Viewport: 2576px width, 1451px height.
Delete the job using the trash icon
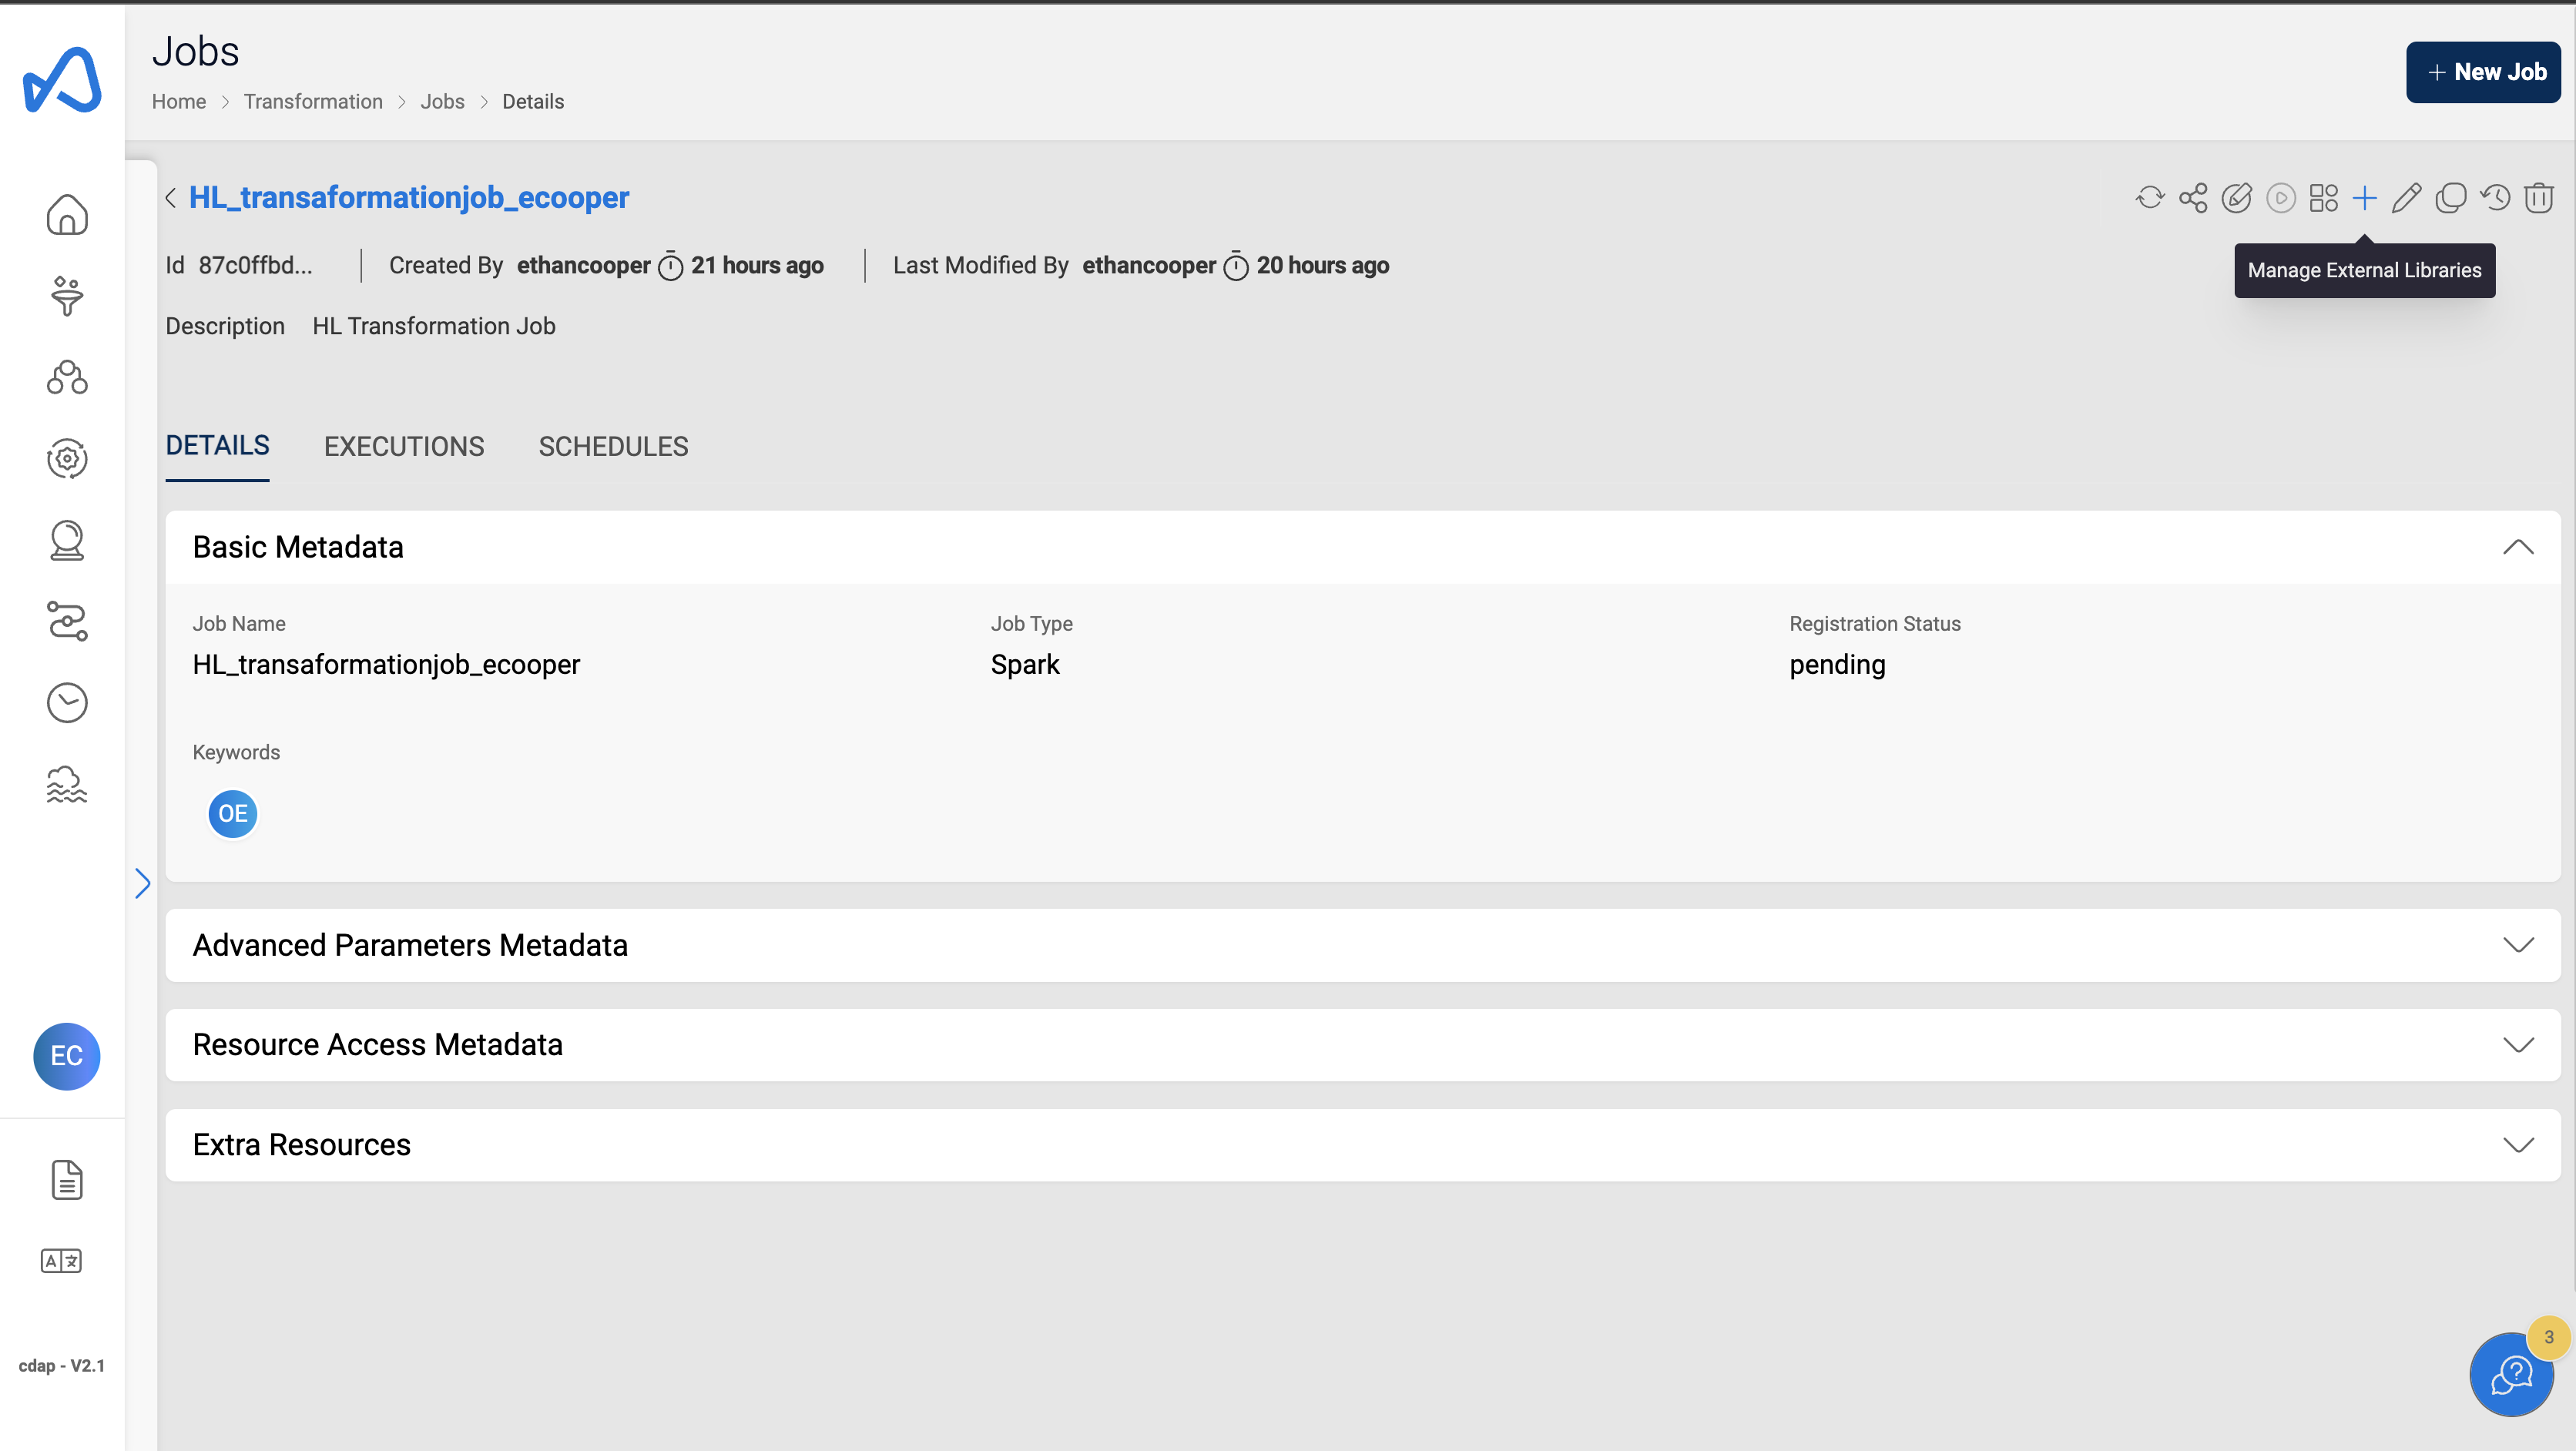point(2539,198)
